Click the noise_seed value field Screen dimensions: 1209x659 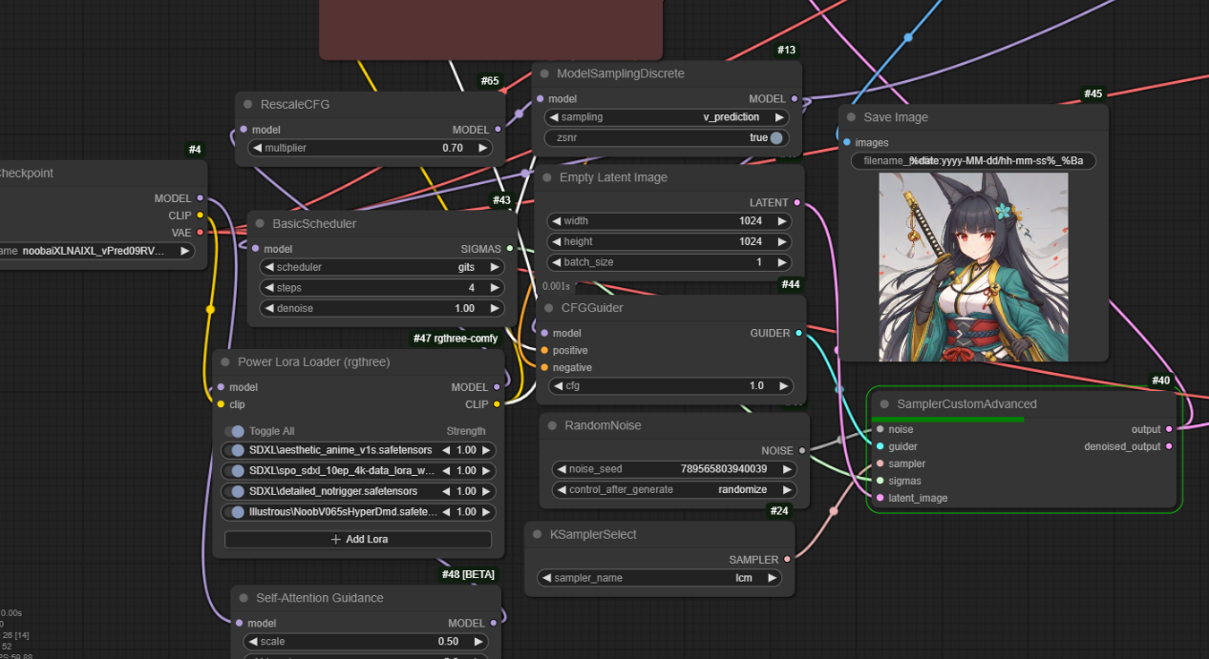(673, 468)
